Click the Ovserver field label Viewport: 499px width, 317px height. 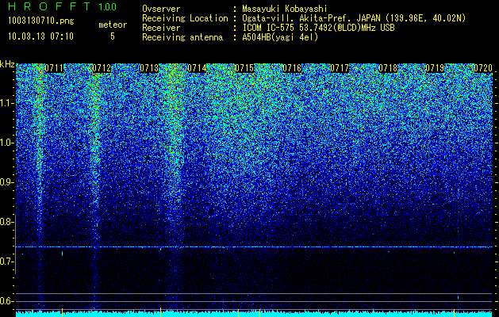click(161, 9)
